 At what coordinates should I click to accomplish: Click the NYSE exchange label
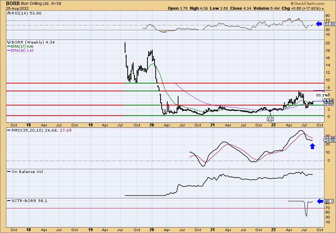coord(56,4)
